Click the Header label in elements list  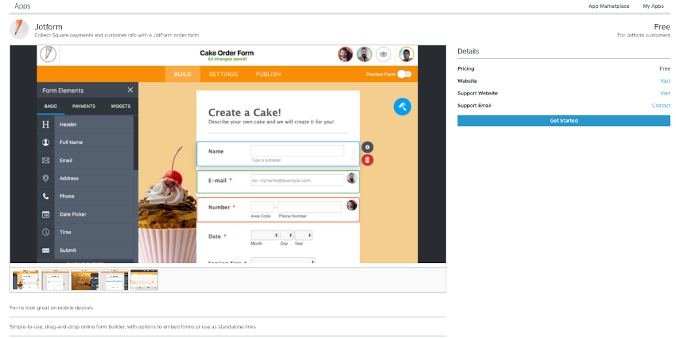coord(68,125)
